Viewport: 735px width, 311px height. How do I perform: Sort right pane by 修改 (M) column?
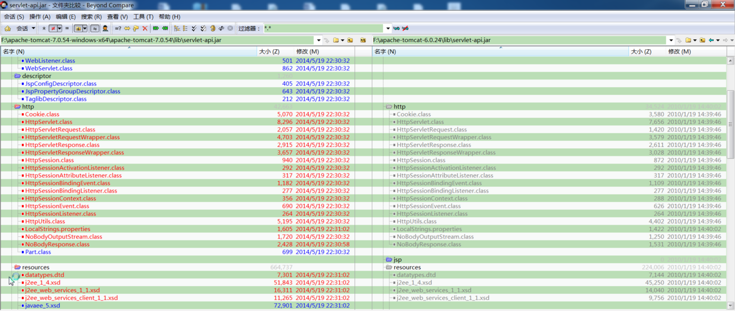click(695, 52)
